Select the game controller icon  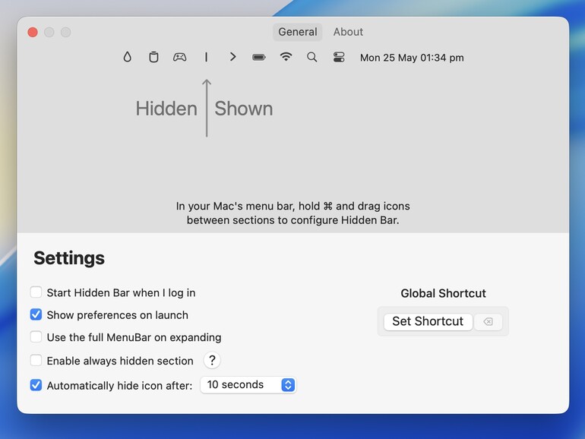click(x=179, y=57)
